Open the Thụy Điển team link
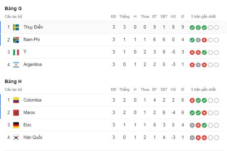 click(33, 27)
